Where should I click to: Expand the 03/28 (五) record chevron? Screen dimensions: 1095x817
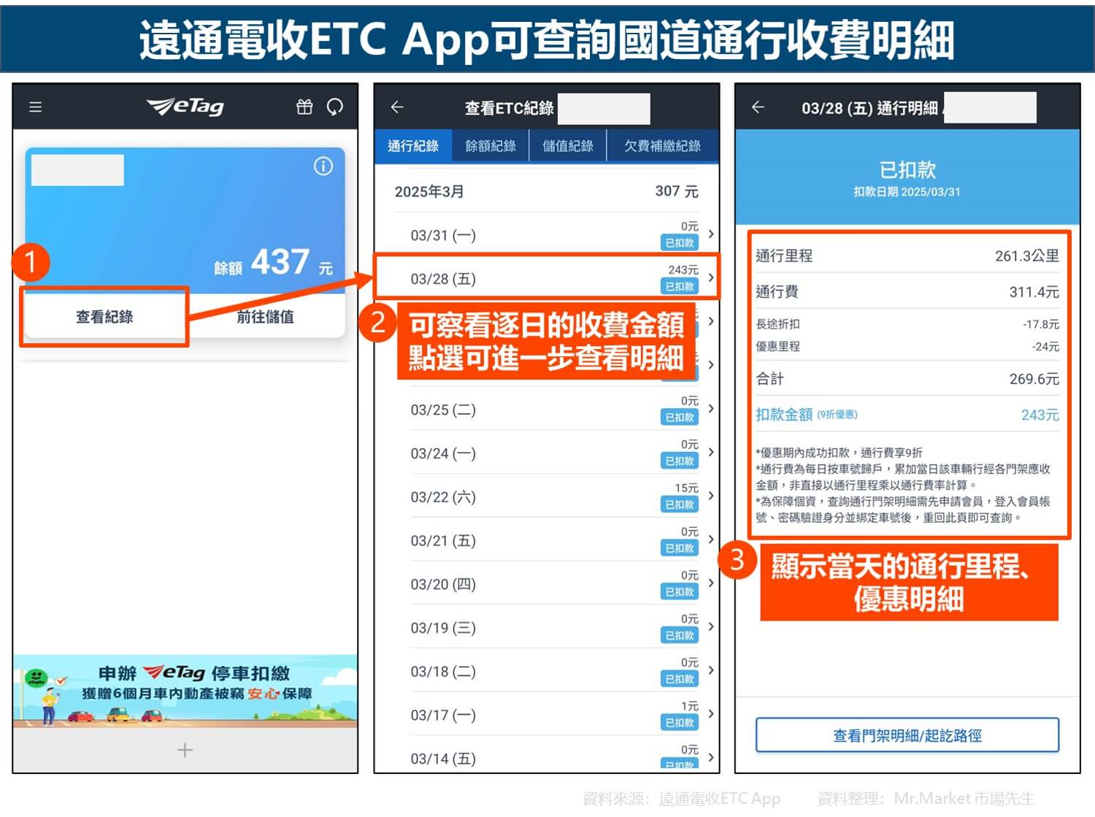click(x=711, y=277)
